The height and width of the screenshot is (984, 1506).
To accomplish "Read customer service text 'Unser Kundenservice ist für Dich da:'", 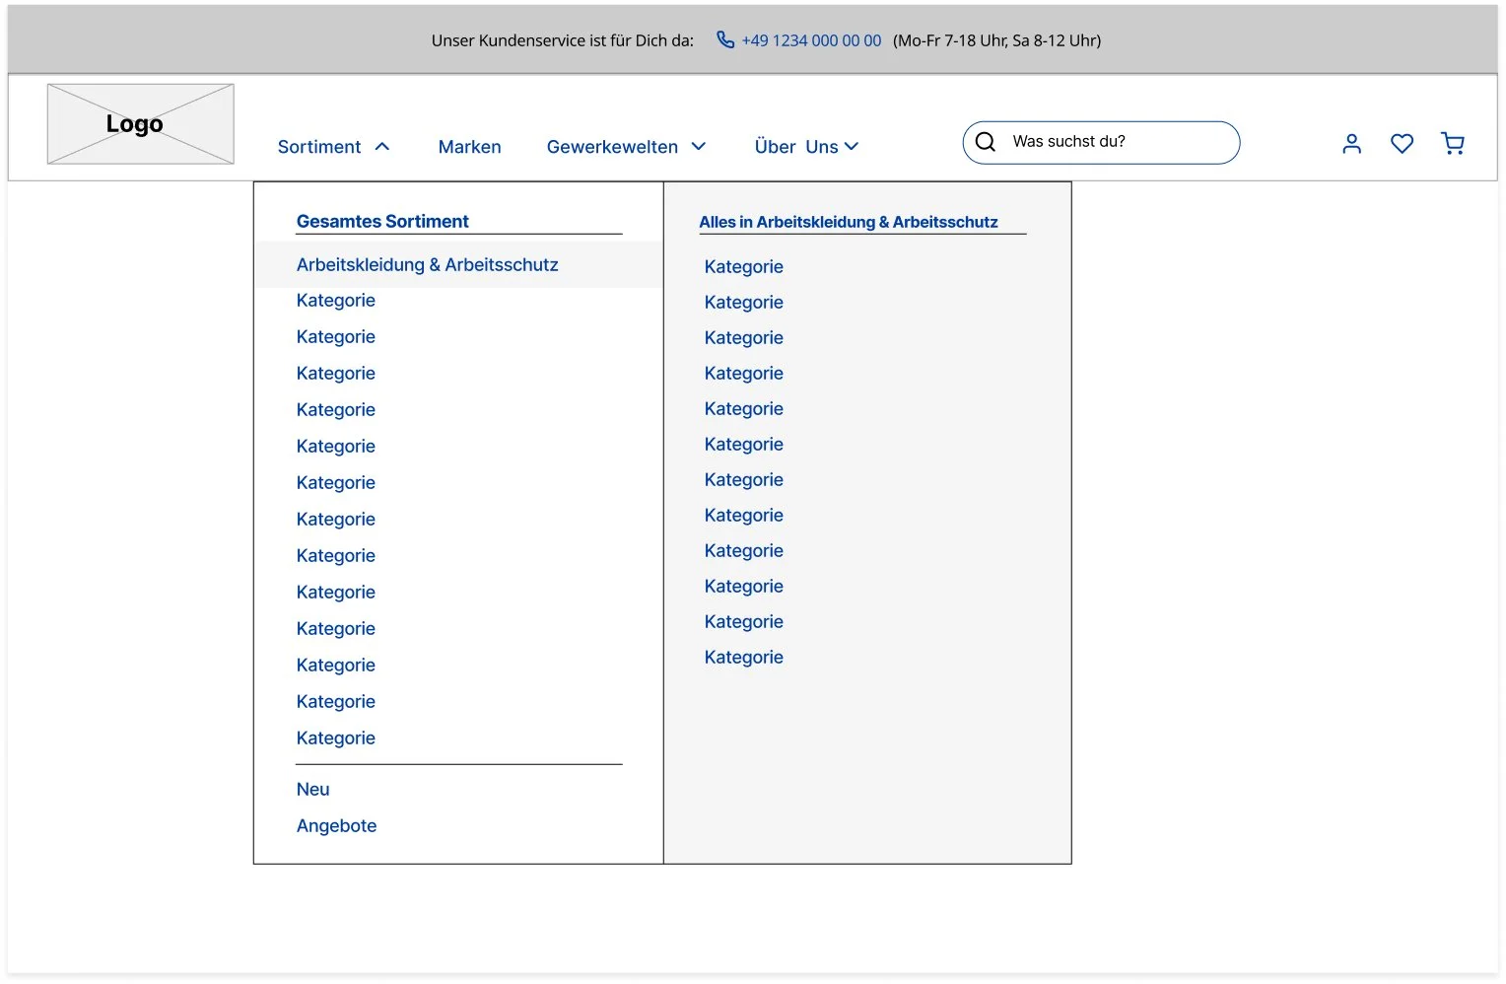I will [563, 40].
